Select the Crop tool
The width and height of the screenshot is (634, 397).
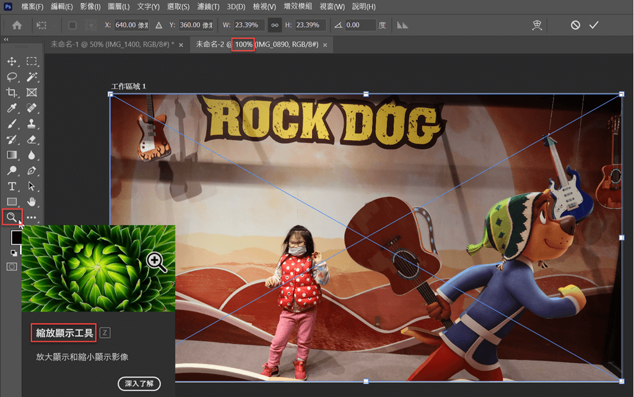tap(12, 92)
